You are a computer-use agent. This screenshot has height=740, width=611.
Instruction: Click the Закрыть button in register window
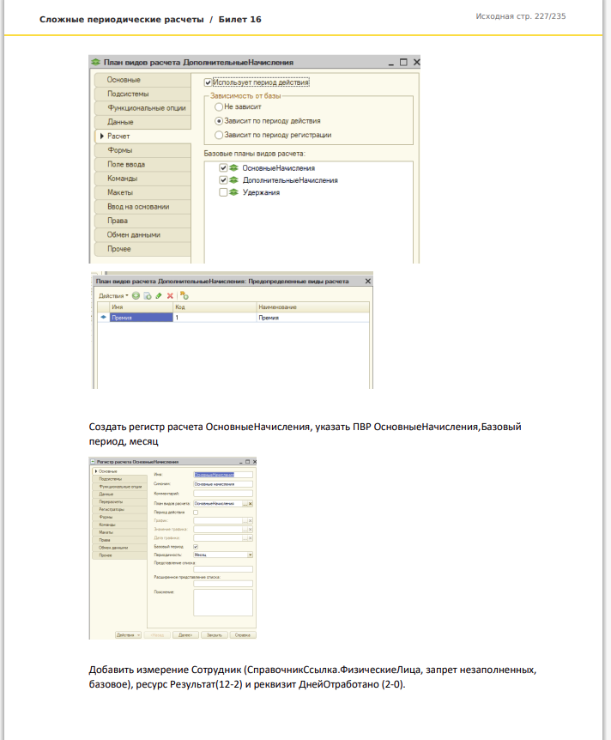tap(215, 635)
